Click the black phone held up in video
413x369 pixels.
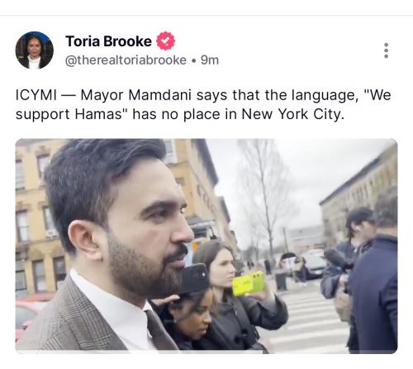coord(196,279)
